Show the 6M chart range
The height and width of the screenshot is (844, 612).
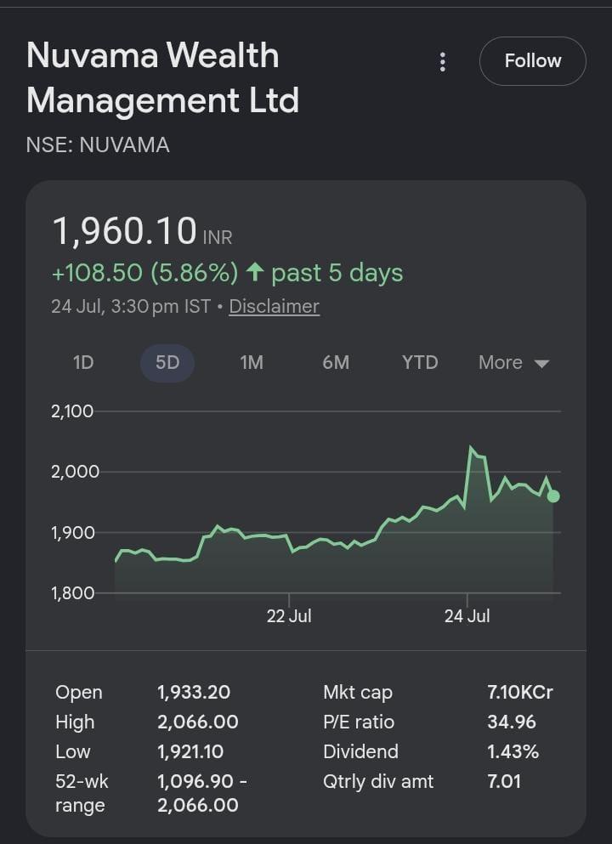[x=336, y=363]
